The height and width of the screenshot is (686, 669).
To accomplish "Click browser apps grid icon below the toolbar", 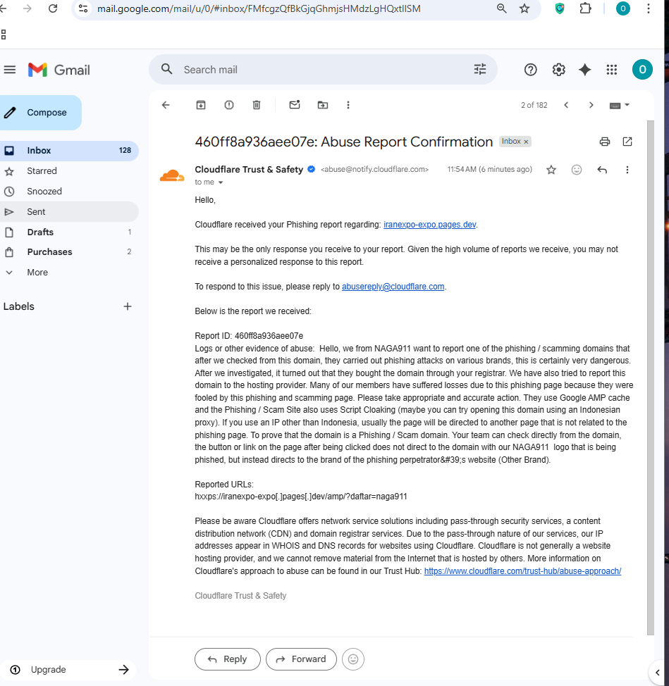I will (x=4, y=35).
